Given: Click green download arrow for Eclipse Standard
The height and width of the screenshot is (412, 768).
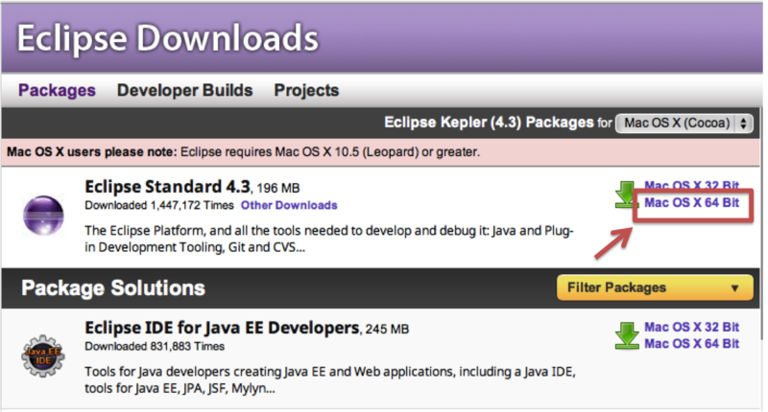Looking at the screenshot, I should tap(626, 195).
